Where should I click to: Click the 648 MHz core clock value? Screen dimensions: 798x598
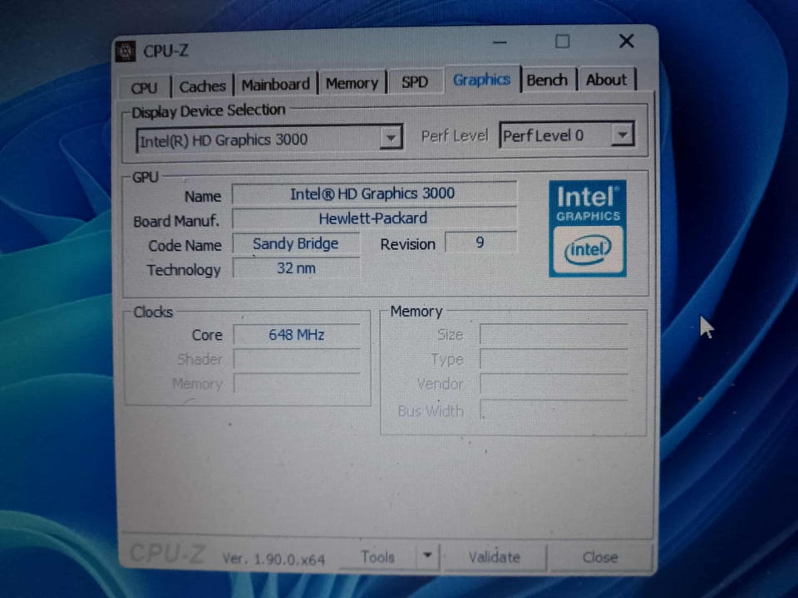click(x=297, y=335)
